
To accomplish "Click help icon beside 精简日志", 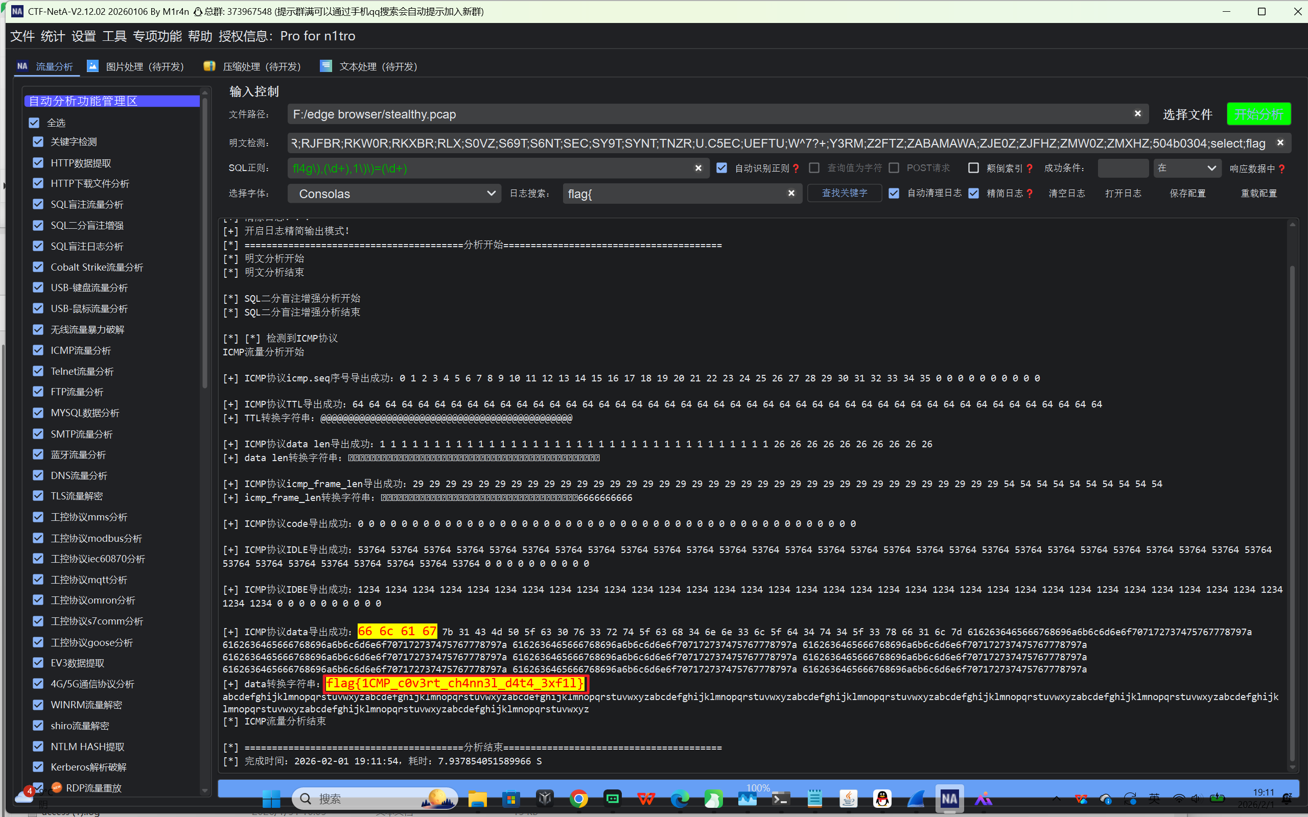I will tap(1029, 194).
